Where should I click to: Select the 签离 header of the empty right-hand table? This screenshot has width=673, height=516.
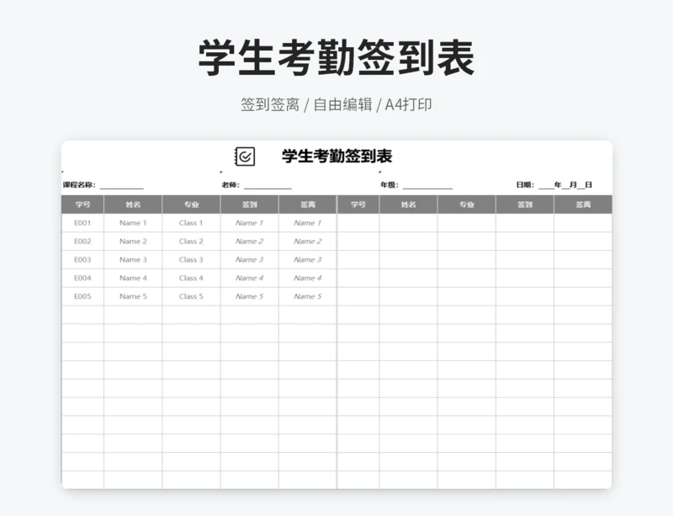(x=583, y=205)
